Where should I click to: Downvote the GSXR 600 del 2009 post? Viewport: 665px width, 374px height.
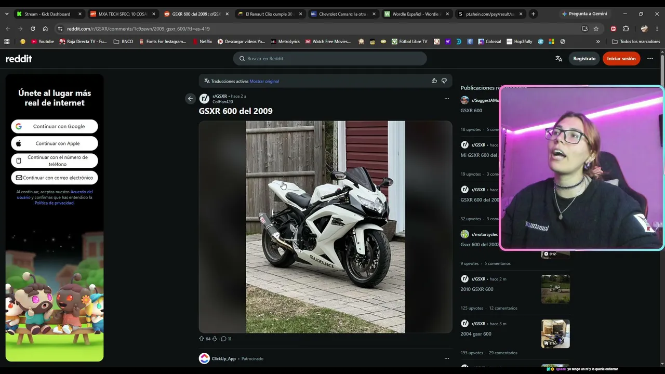pos(215,339)
